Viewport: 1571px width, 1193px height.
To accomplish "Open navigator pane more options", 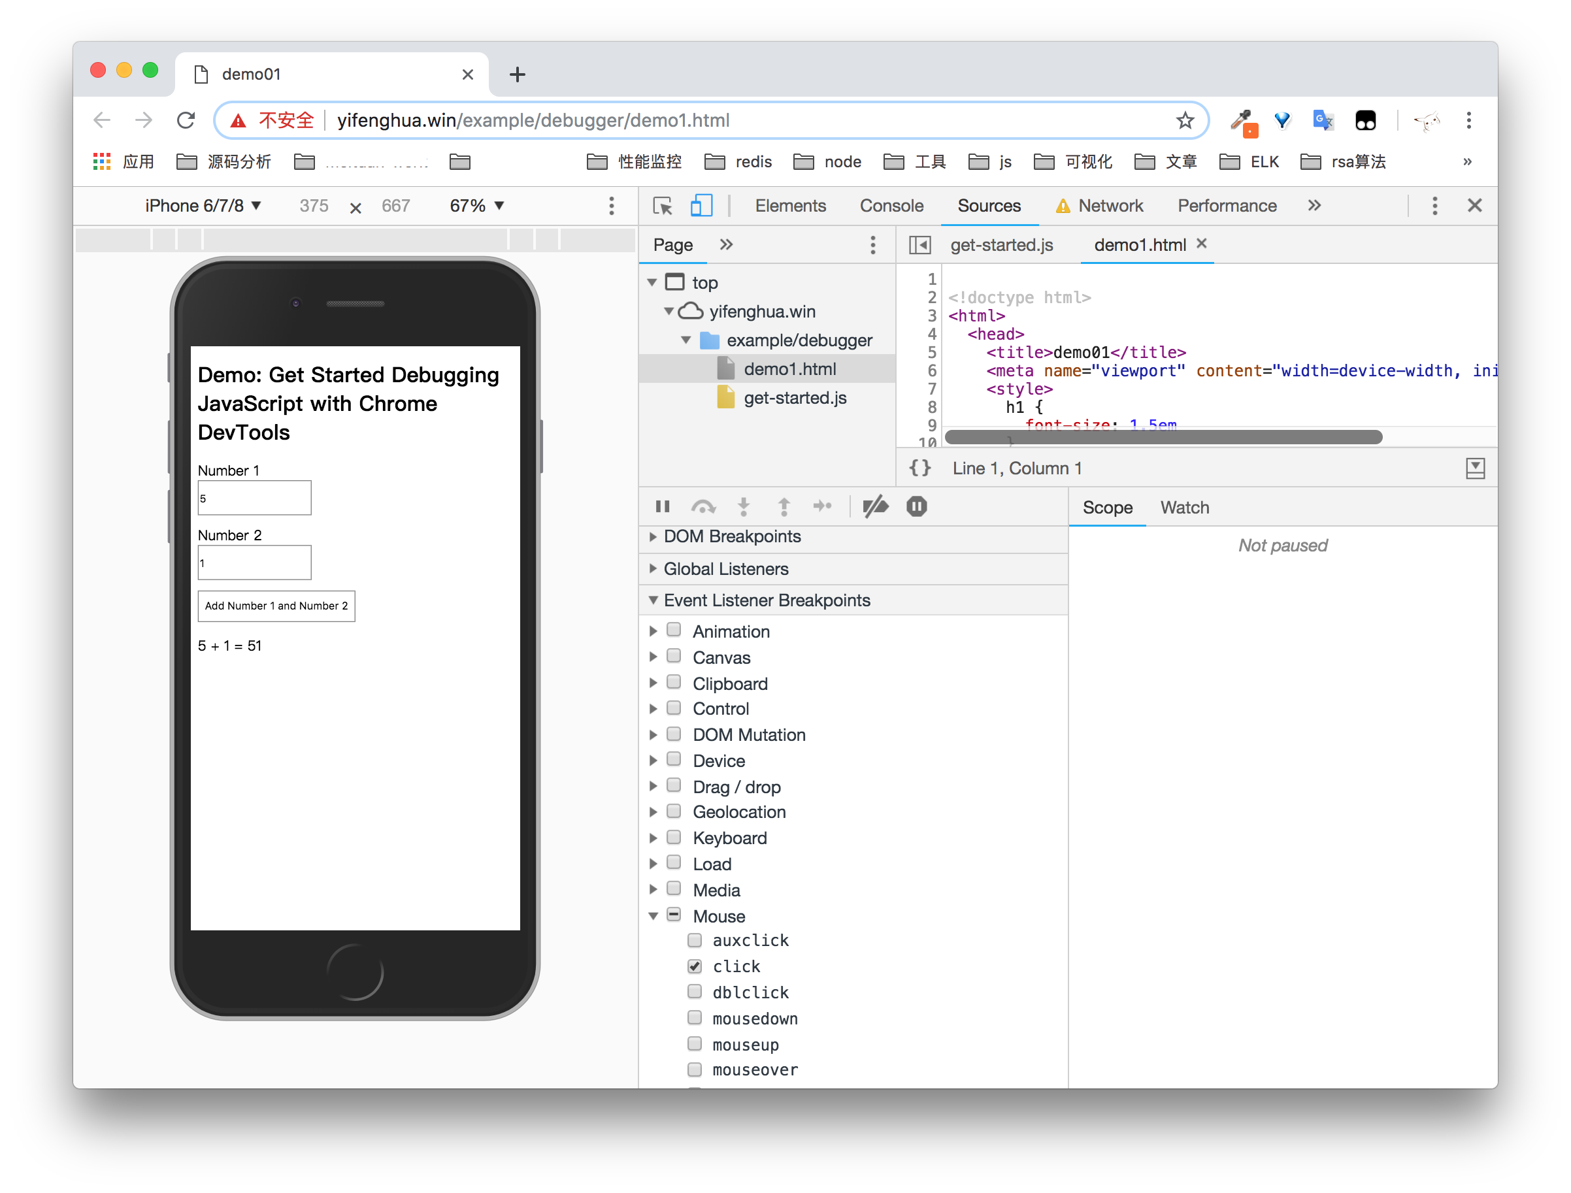I will [873, 245].
